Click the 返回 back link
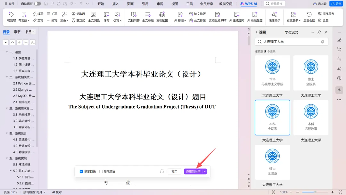The width and height of the screenshot is (346, 195). pyautogui.click(x=260, y=32)
